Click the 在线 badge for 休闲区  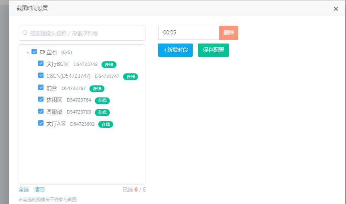click(102, 100)
